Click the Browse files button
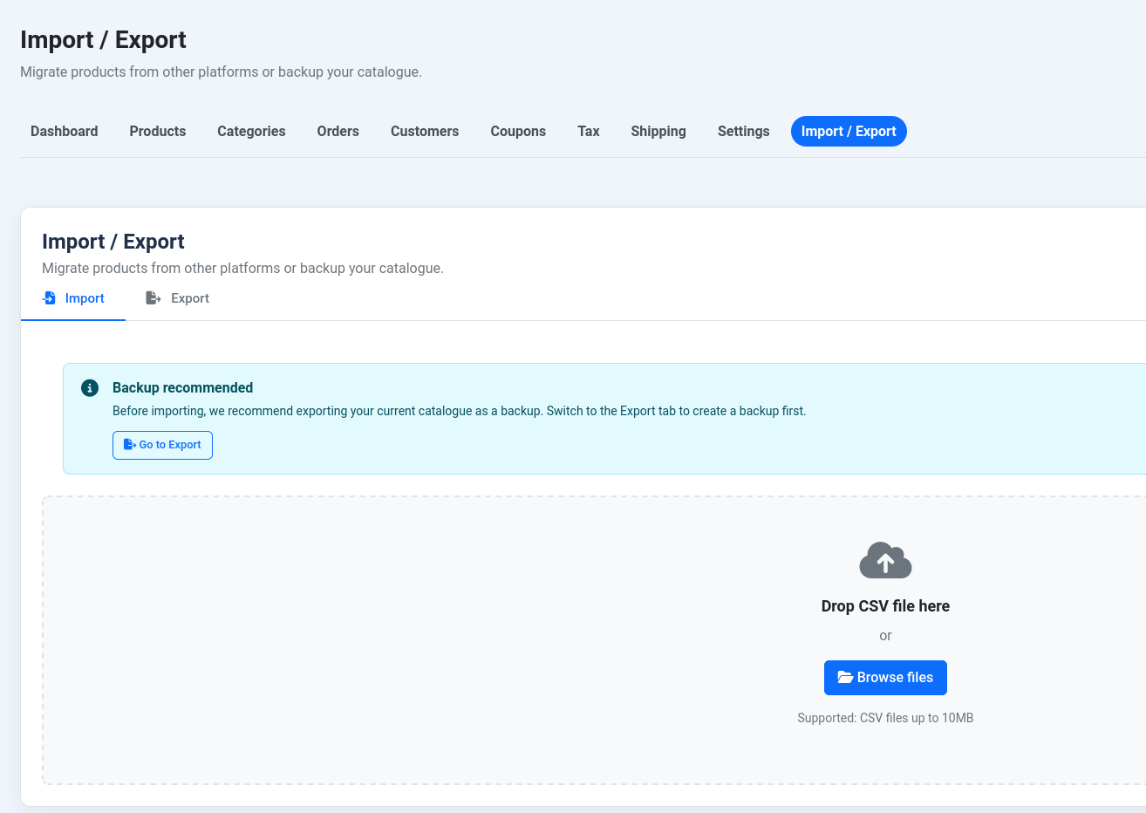1146x813 pixels. click(x=885, y=678)
